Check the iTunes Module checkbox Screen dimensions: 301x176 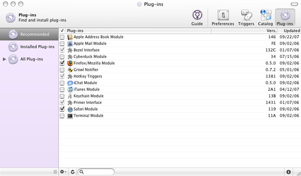(x=62, y=89)
